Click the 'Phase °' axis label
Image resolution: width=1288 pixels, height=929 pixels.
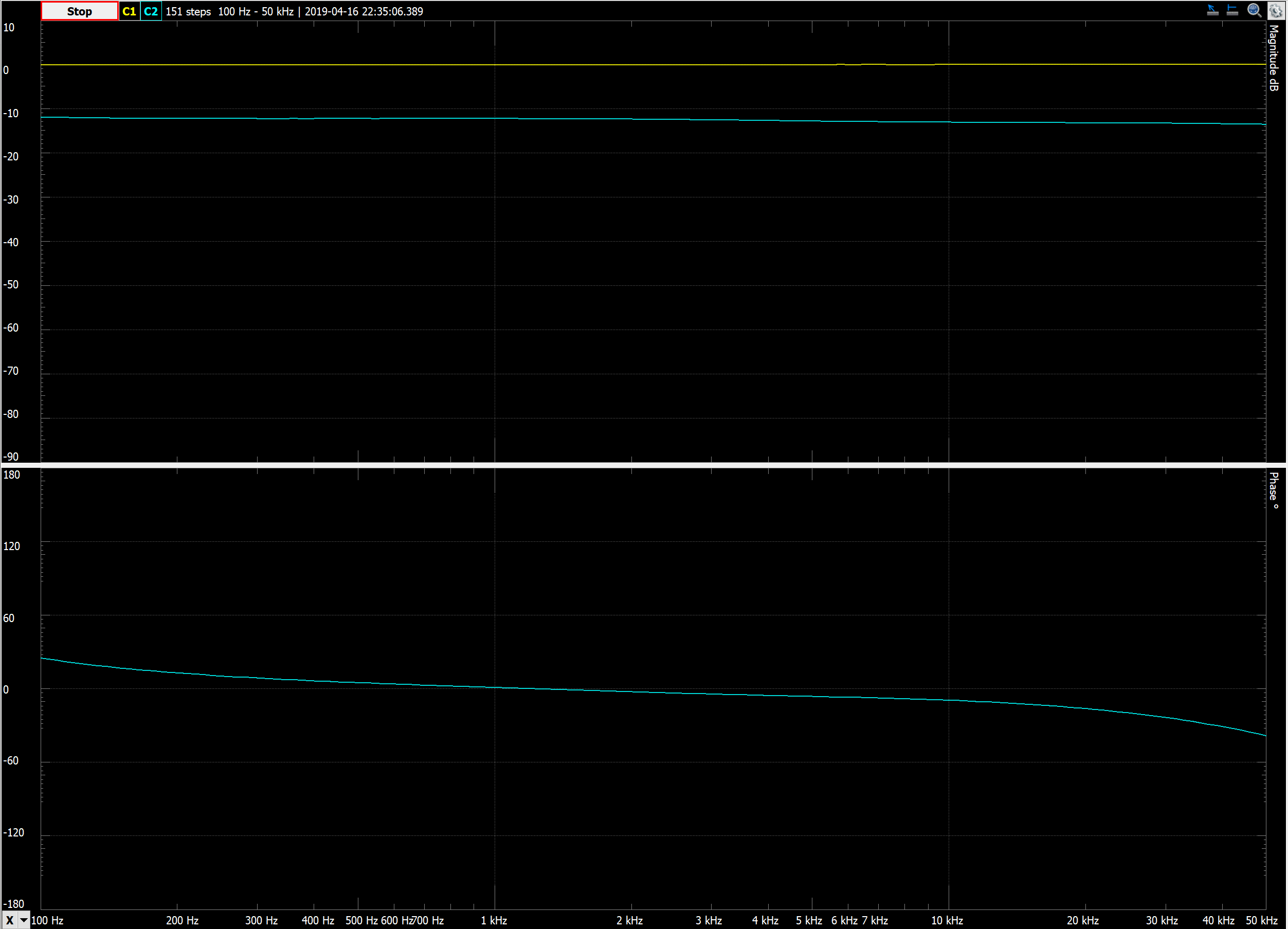(x=1274, y=490)
